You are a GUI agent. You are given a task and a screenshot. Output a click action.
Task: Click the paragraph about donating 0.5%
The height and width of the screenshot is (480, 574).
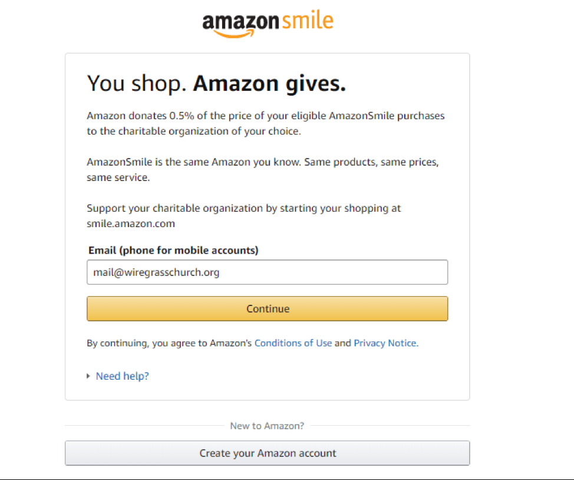coord(265,123)
